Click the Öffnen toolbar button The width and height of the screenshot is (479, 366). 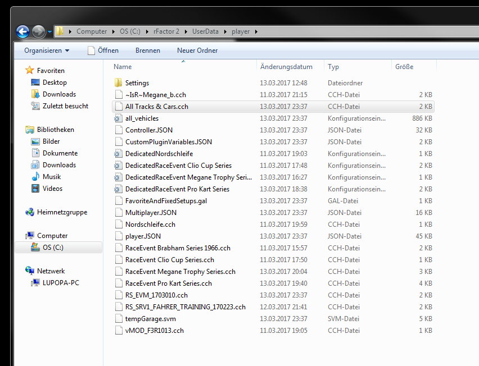103,51
